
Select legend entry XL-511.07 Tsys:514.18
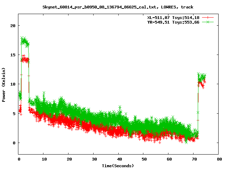tap(173, 18)
